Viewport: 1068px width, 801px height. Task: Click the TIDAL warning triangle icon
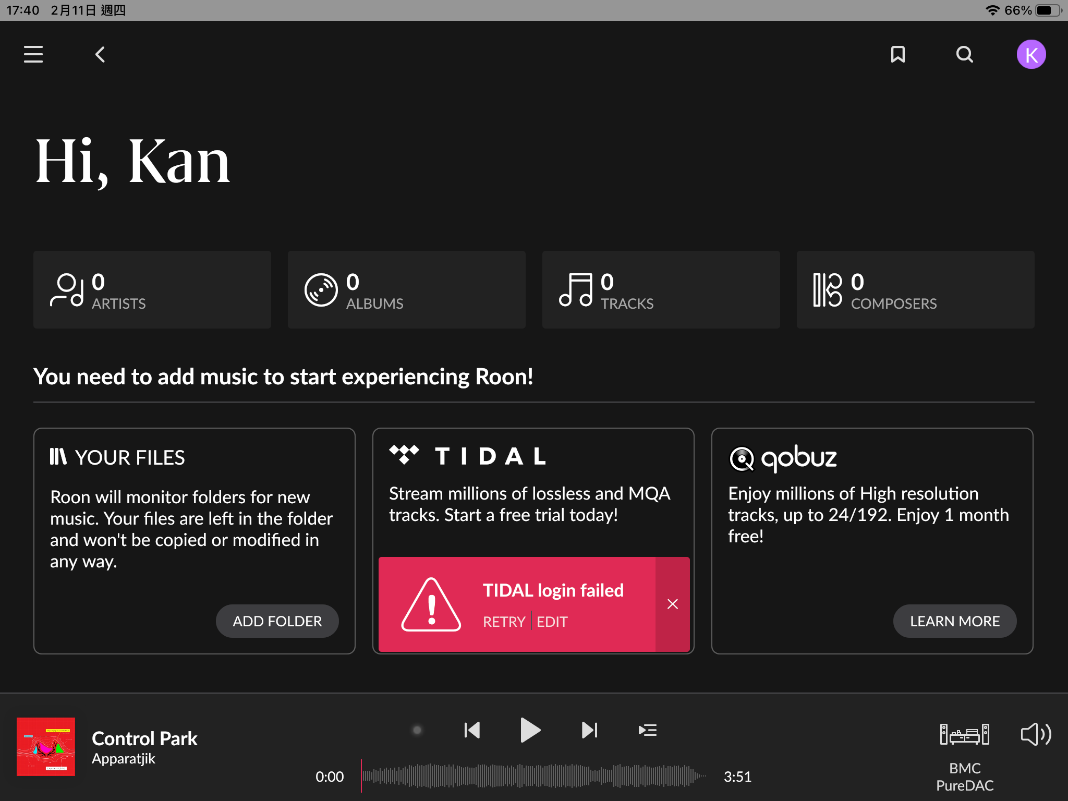[x=431, y=604]
